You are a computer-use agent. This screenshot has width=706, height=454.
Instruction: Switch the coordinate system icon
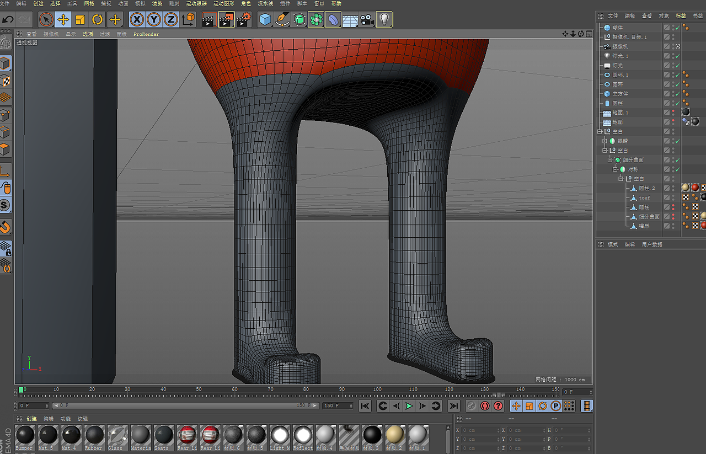pos(188,20)
